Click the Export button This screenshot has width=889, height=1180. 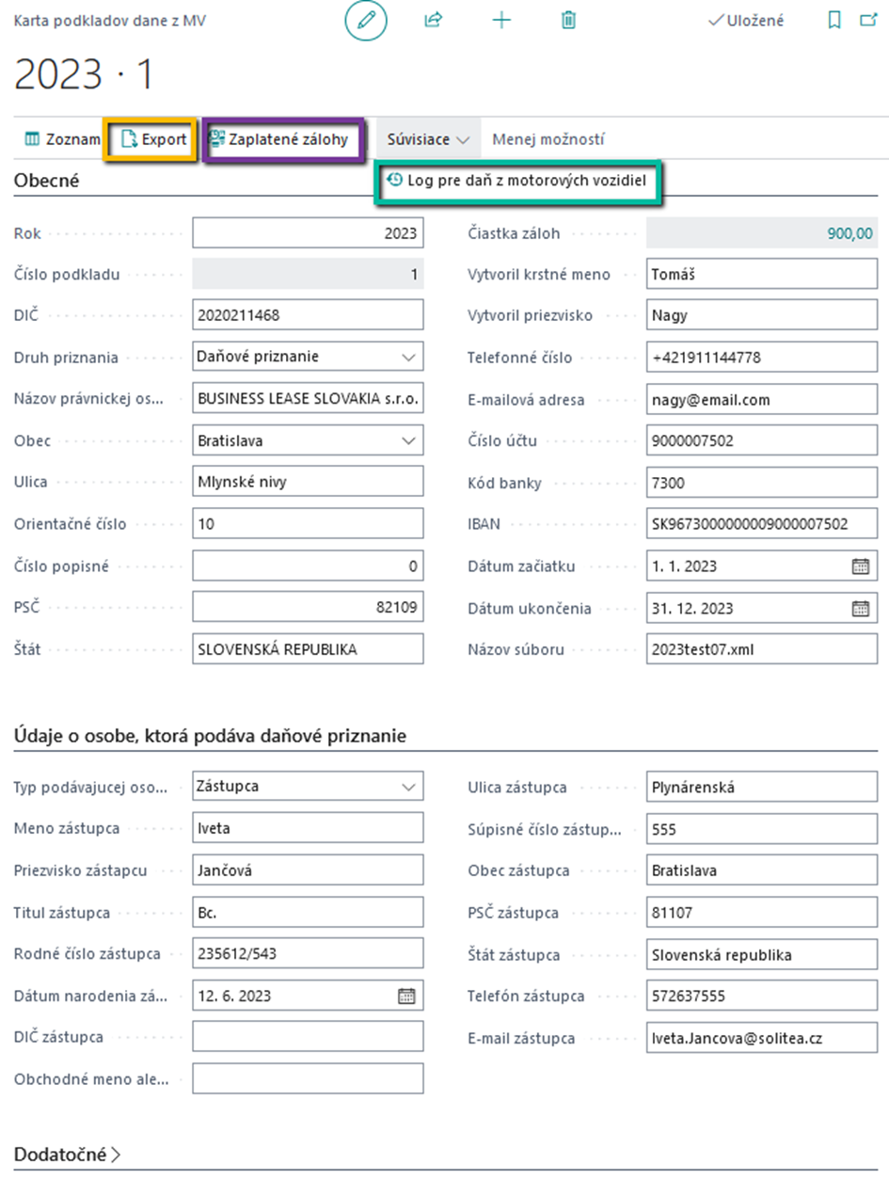[x=154, y=140]
